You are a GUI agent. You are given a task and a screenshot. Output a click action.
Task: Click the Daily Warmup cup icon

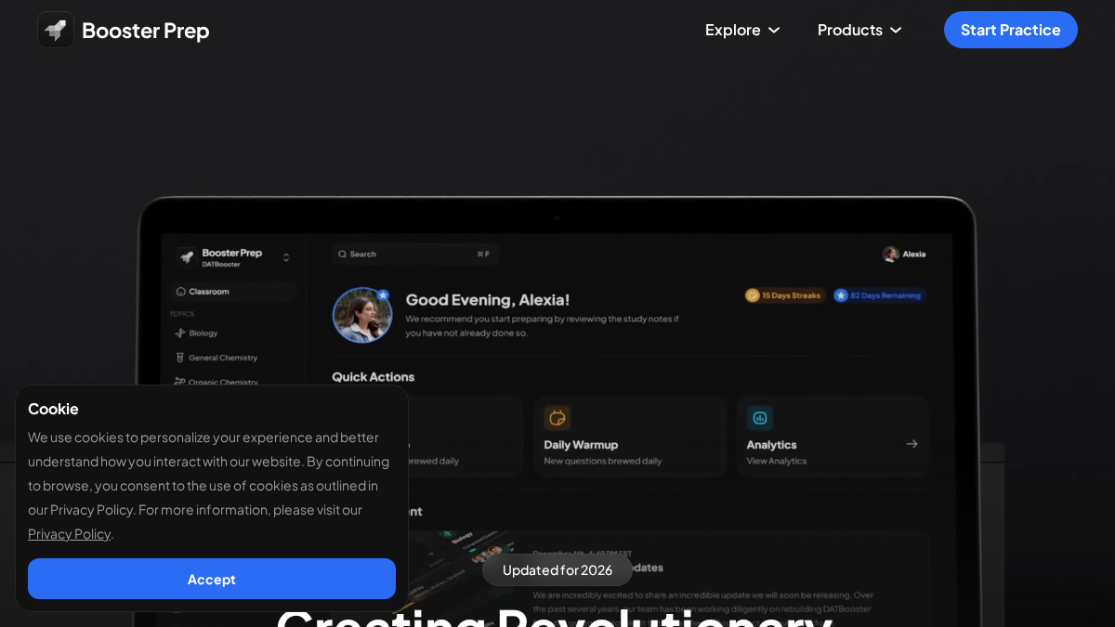[x=557, y=418]
